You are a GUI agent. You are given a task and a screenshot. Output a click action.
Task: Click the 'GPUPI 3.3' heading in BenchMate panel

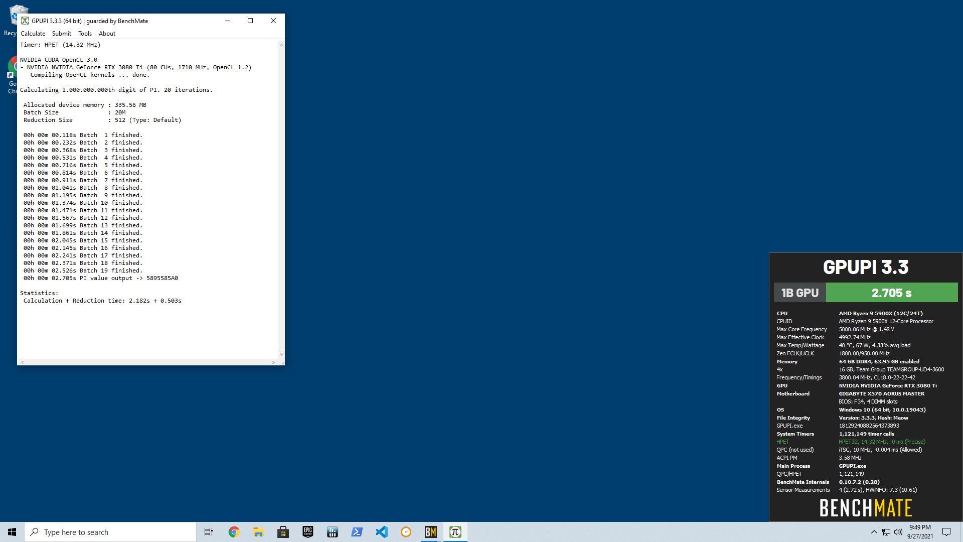[865, 267]
